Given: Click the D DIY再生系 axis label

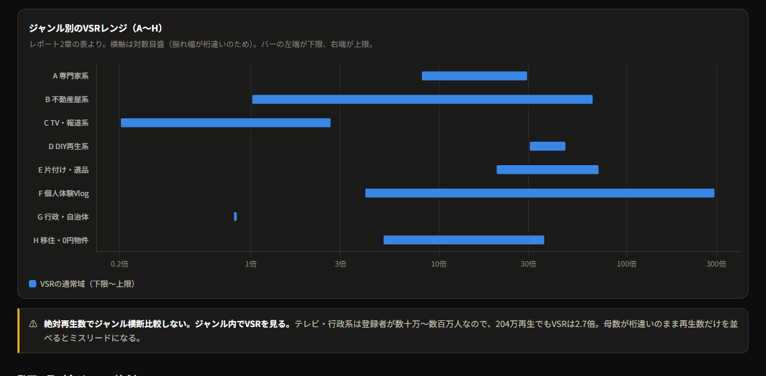Looking at the screenshot, I should pos(69,146).
